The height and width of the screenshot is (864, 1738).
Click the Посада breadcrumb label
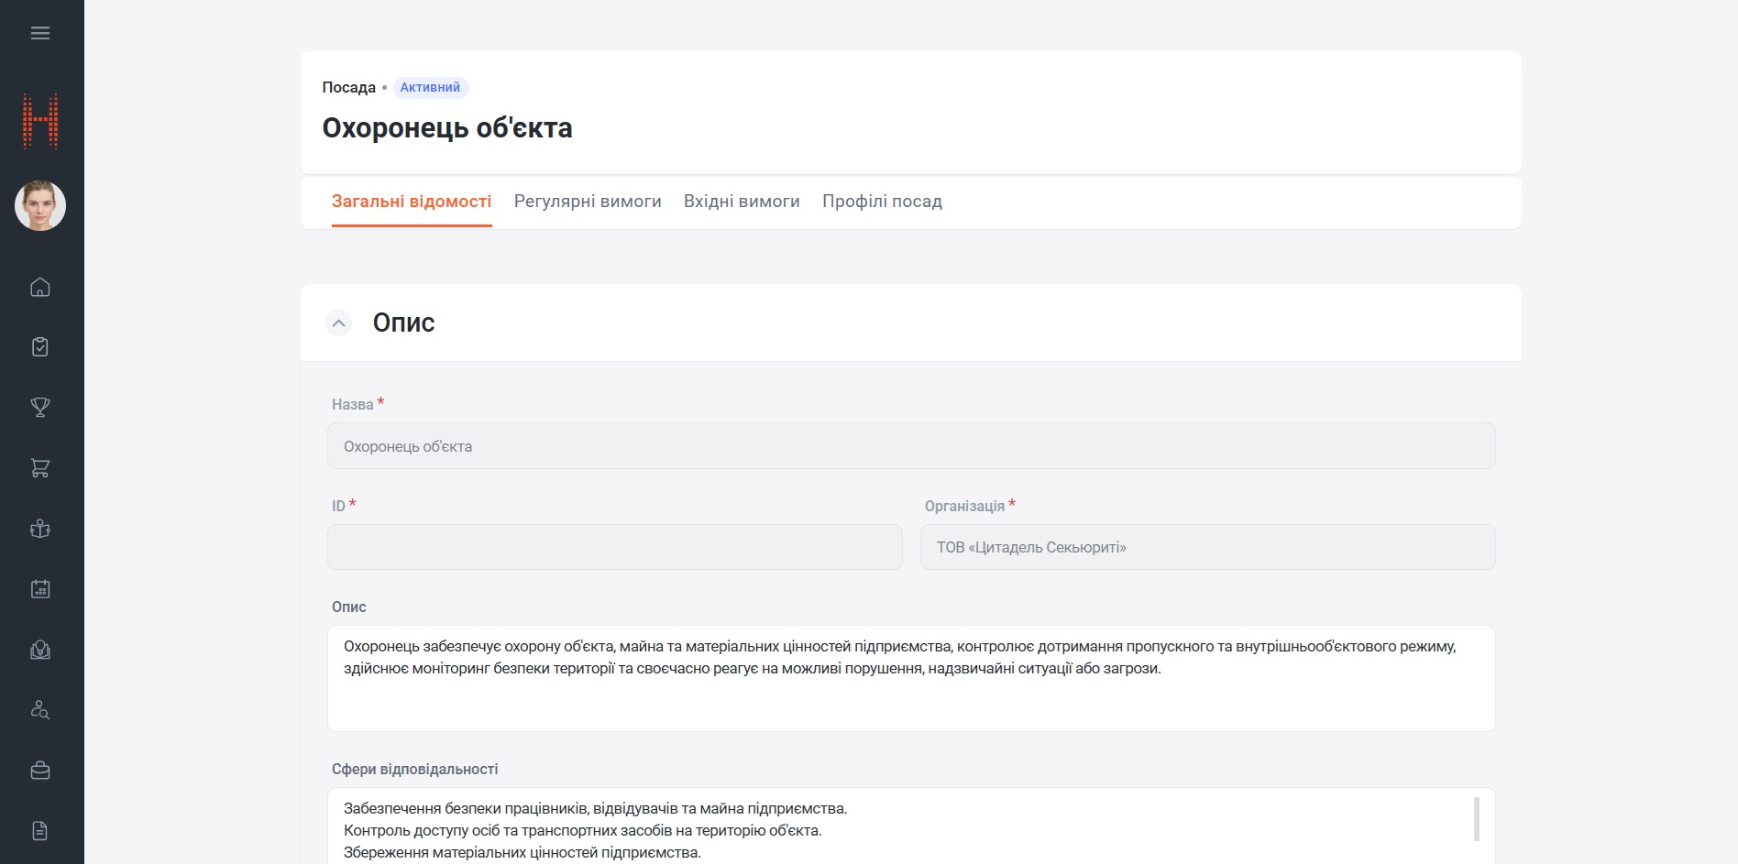point(349,87)
